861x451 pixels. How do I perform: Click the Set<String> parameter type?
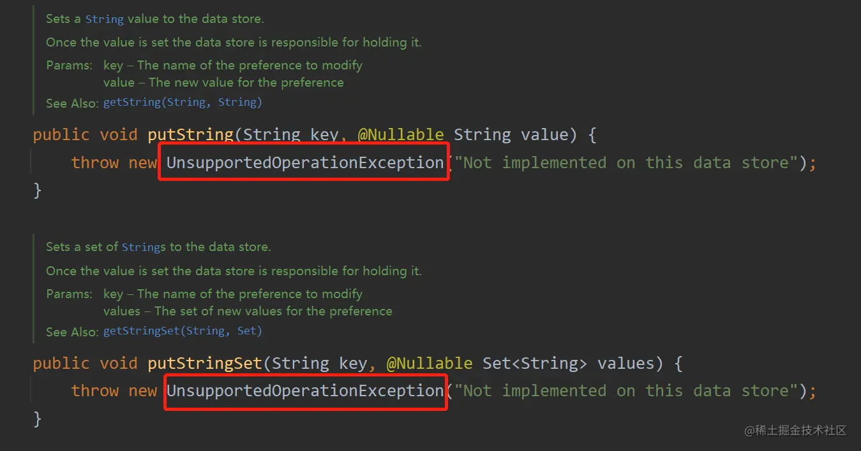coord(535,363)
